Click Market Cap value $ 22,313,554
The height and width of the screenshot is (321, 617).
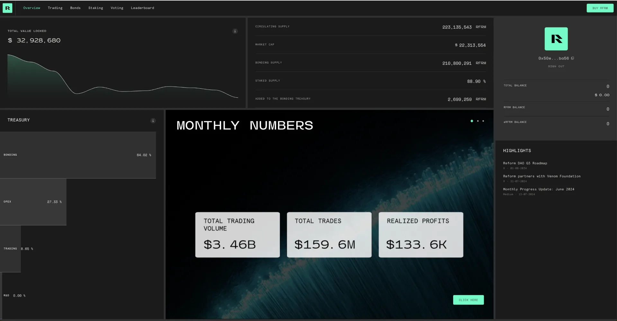[x=470, y=45]
